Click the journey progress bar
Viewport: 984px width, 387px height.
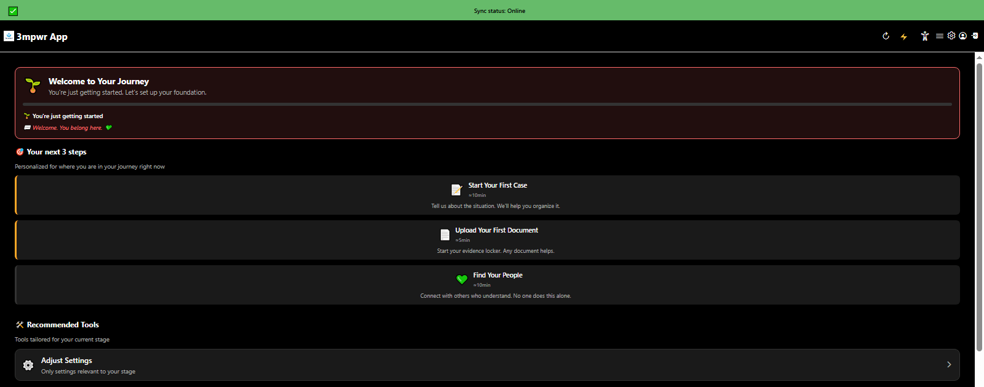(487, 105)
